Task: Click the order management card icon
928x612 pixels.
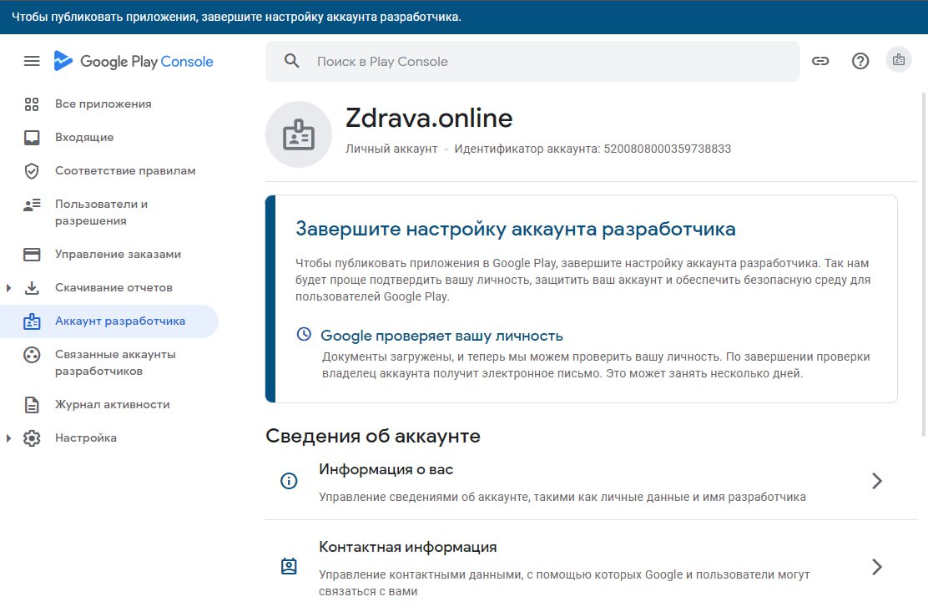Action: (x=32, y=255)
